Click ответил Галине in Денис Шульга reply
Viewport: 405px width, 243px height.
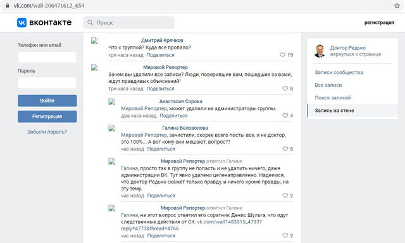point(225,208)
